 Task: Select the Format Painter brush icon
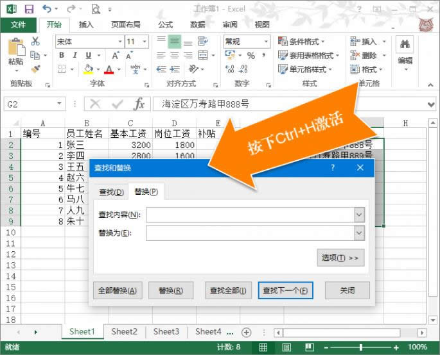tap(35, 69)
